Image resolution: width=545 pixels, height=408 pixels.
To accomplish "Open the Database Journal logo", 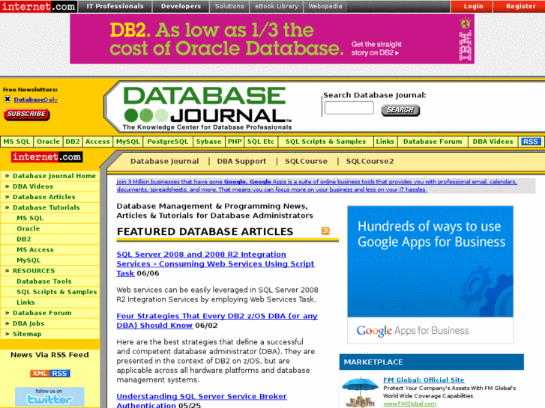I will [x=207, y=109].
